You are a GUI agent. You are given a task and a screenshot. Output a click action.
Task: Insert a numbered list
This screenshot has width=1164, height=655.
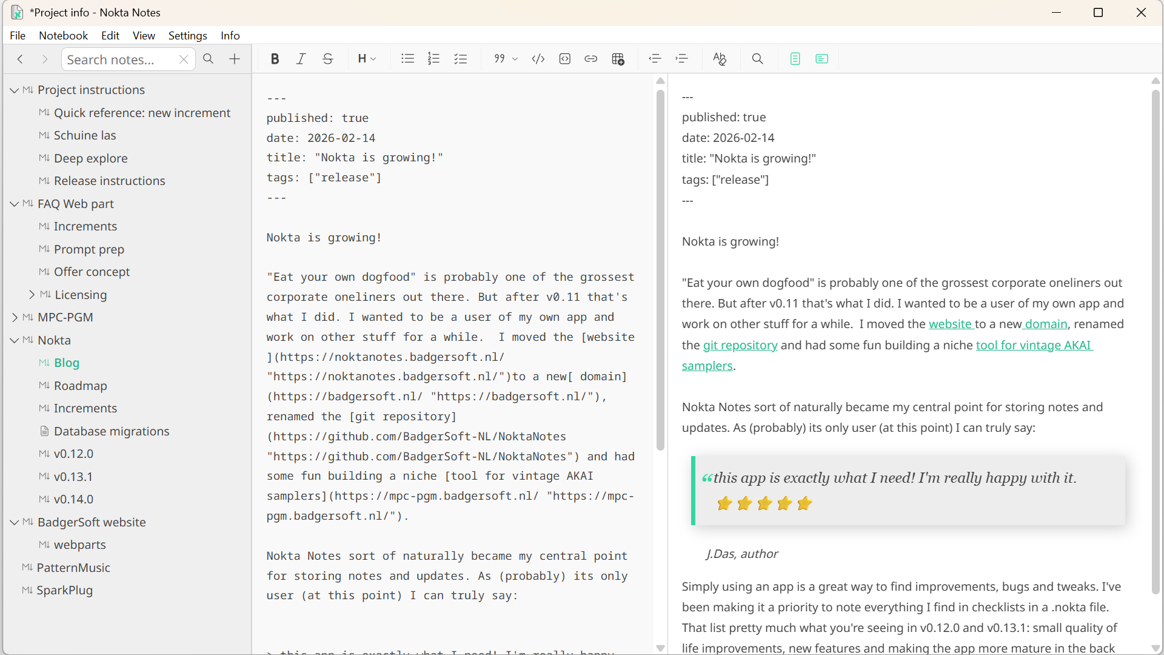tap(434, 58)
